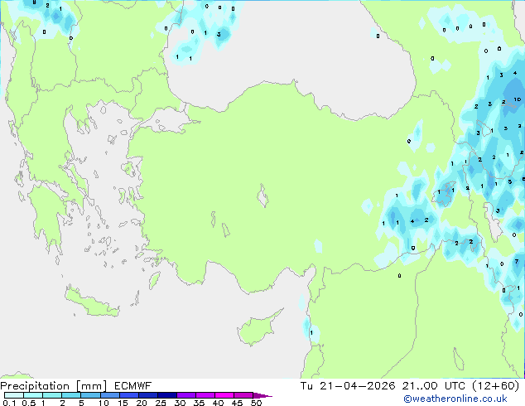Click the '15' legend scale label
Image resolution: width=525 pixels, height=406 pixels.
coord(123,403)
